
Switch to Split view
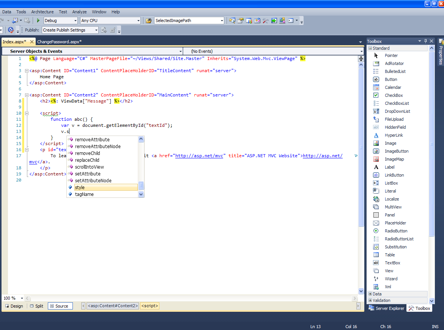coord(36,306)
